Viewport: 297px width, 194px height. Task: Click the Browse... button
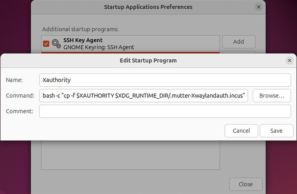272,96
